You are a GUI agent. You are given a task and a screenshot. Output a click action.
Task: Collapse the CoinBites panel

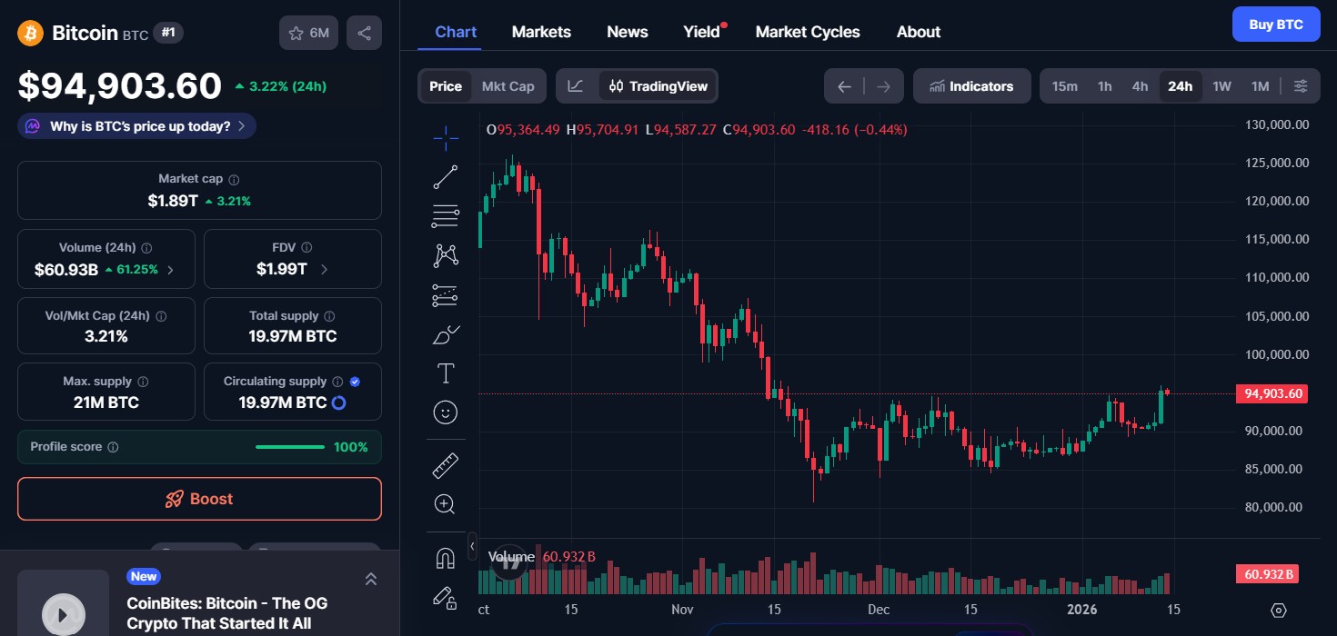(370, 578)
